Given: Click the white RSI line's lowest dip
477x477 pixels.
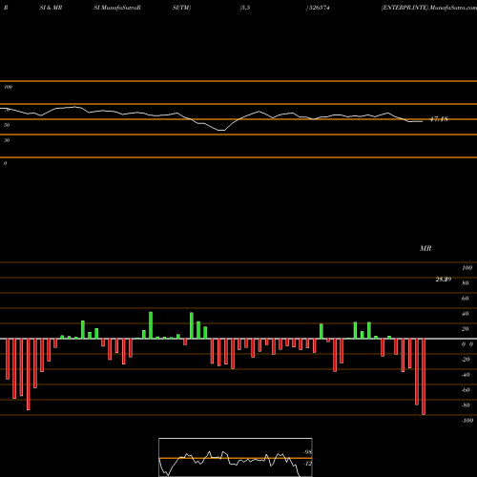Looking at the screenshot, I should click(221, 130).
